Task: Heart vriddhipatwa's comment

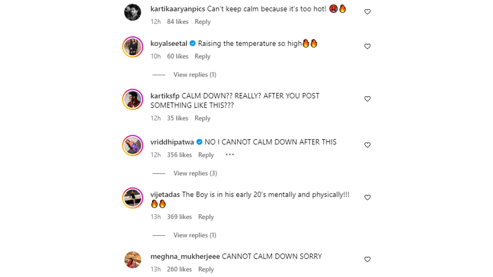Action: pos(367,145)
